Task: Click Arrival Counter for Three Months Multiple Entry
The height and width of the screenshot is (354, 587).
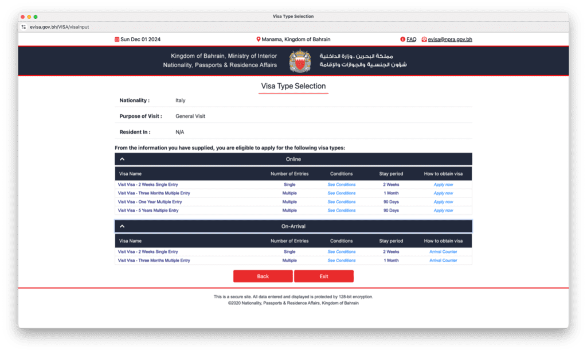Action: coord(443,260)
